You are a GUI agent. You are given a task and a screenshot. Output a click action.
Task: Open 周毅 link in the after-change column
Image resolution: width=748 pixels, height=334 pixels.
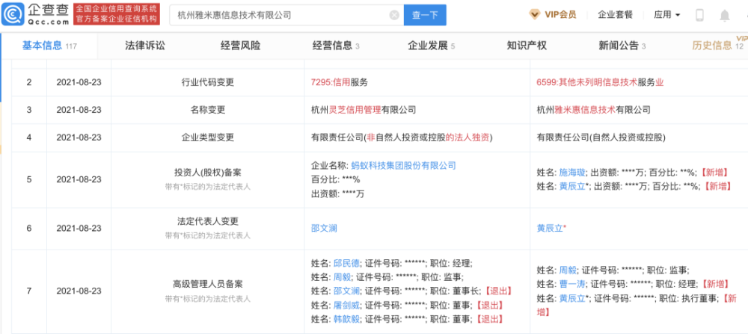(x=568, y=270)
